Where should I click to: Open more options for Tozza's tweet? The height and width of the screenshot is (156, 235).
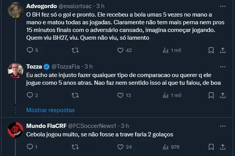pyautogui.click(x=223, y=66)
